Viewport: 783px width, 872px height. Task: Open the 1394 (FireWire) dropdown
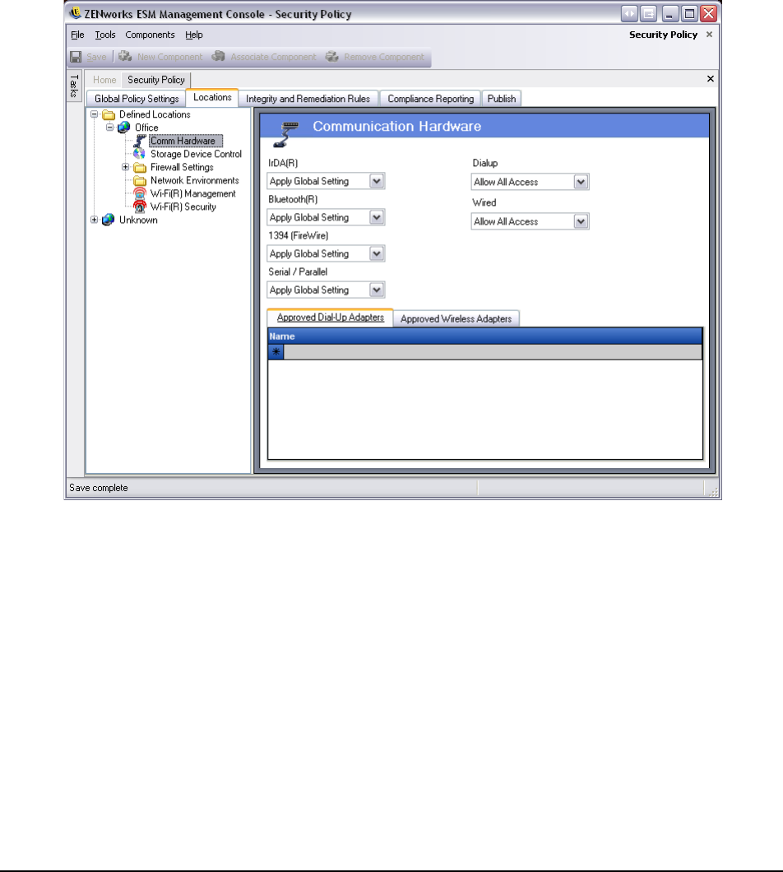377,253
